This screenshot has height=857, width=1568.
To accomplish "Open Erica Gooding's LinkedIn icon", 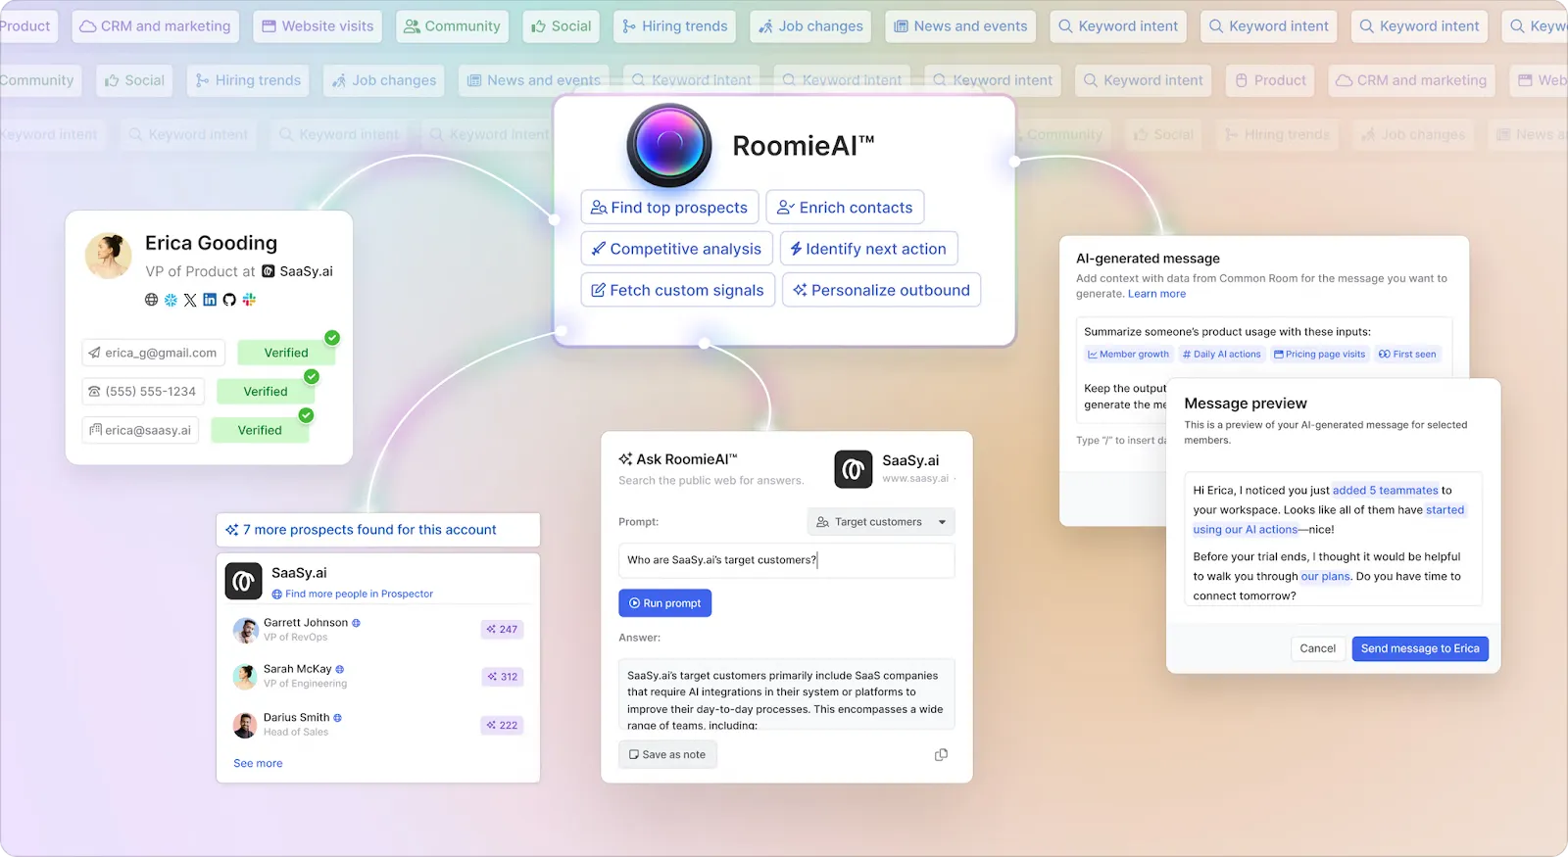I will coord(210,300).
